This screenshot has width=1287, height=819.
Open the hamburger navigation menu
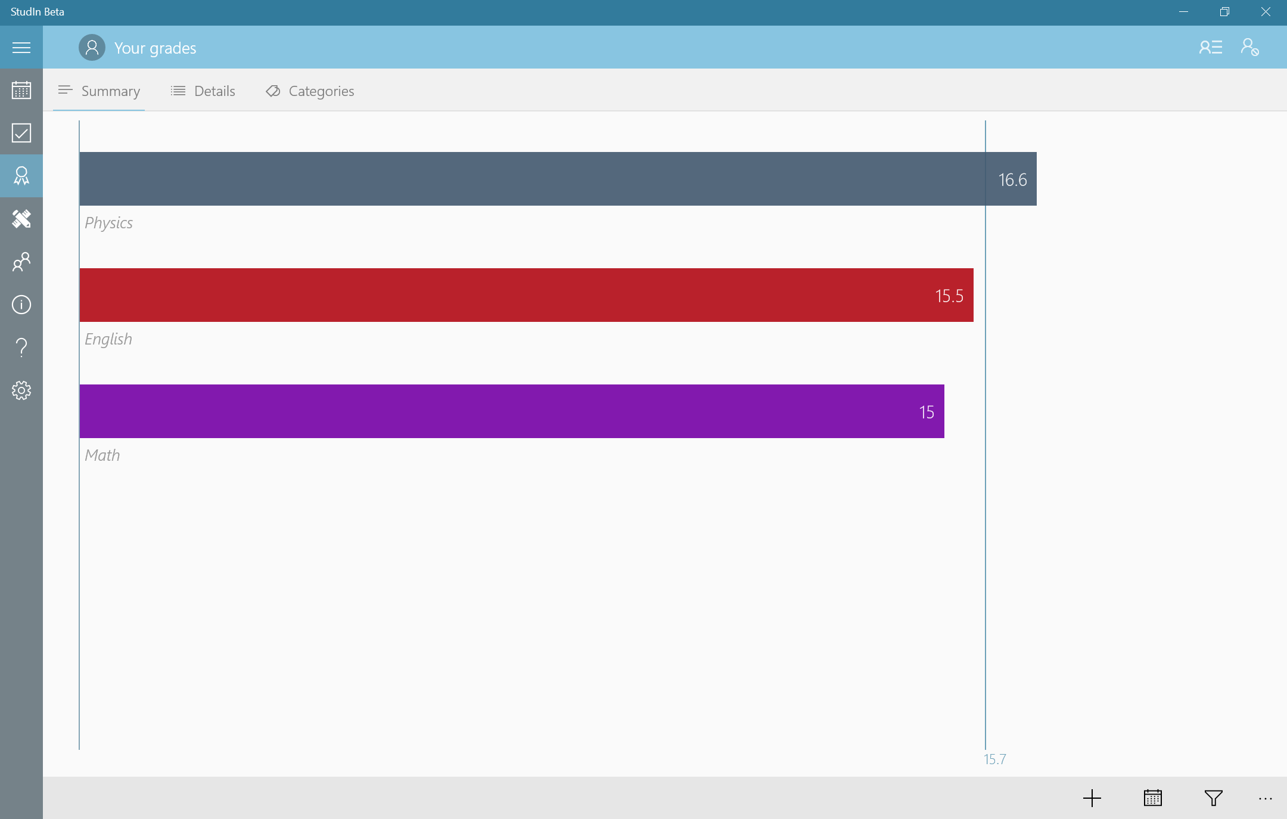21,47
